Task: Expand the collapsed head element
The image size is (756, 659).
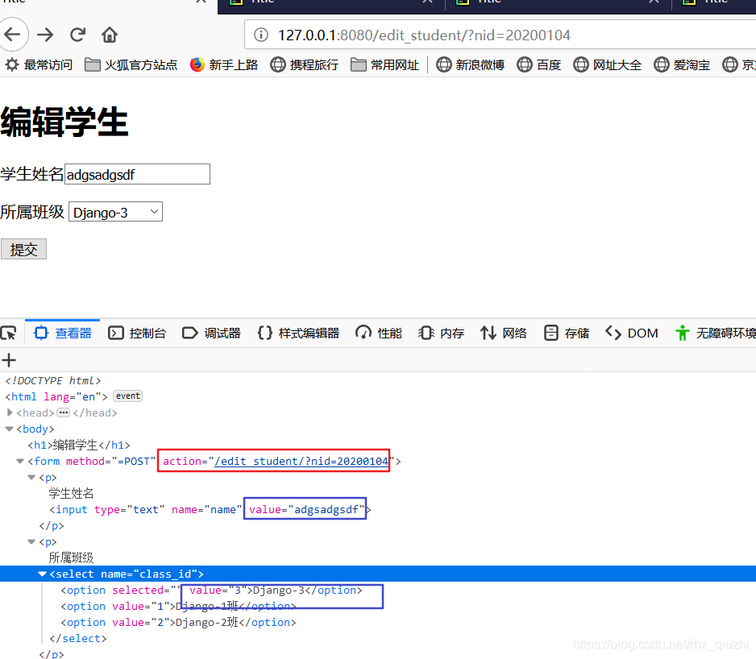Action: point(10,412)
